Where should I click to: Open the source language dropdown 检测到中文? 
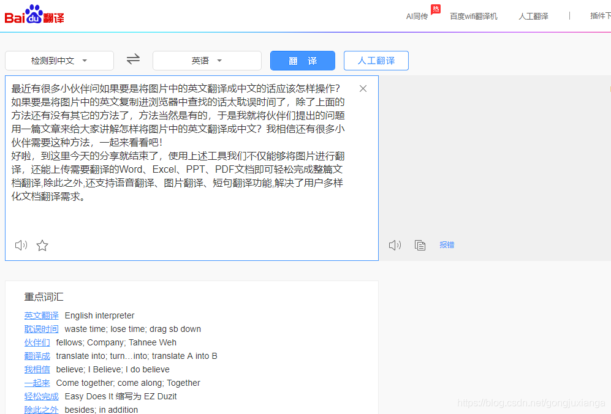[x=59, y=60]
